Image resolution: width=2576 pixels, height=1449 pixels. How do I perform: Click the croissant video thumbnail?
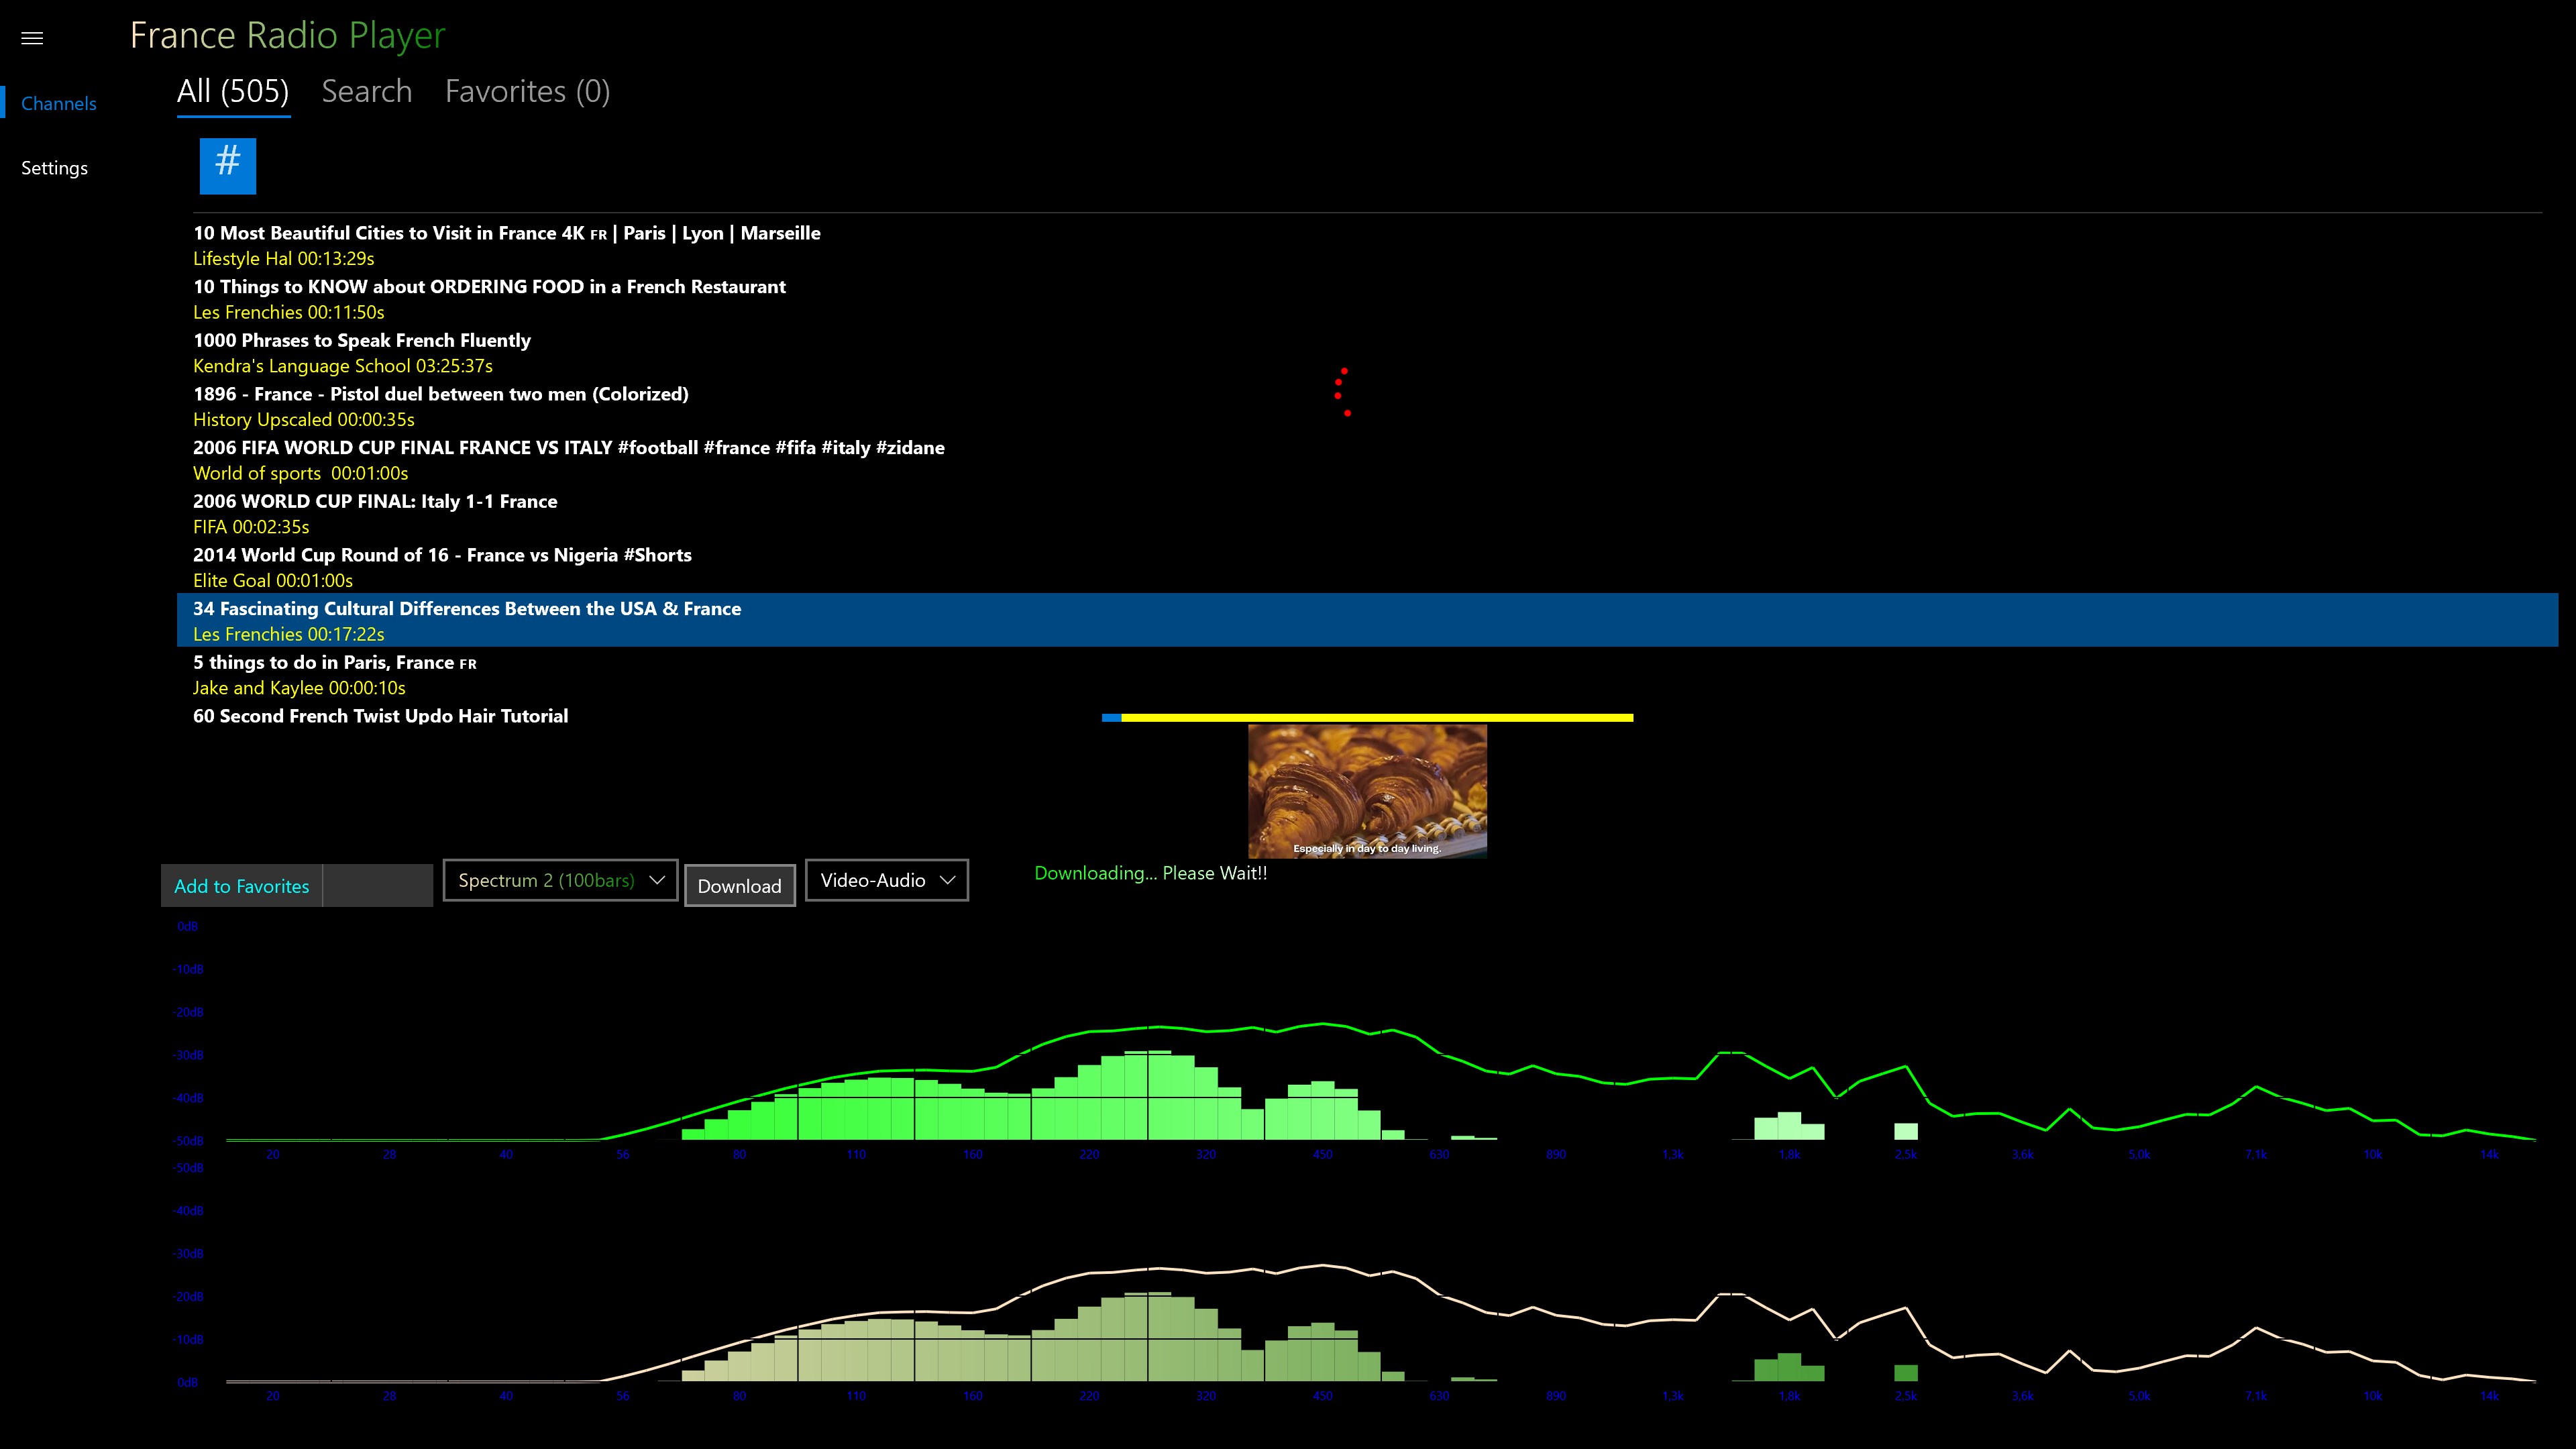coord(1367,791)
